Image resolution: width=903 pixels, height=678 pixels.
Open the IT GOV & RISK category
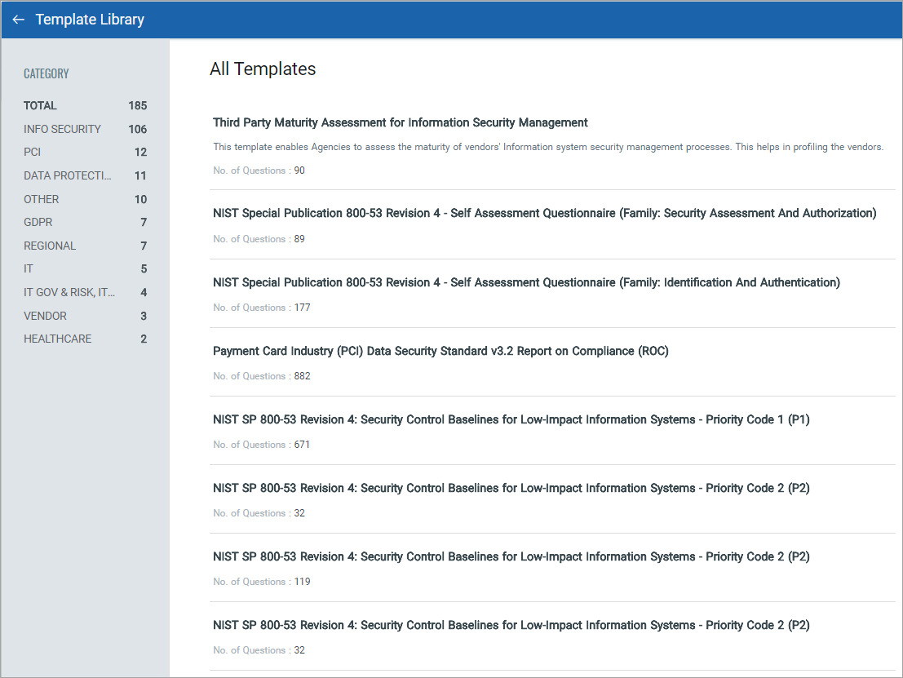coord(69,292)
